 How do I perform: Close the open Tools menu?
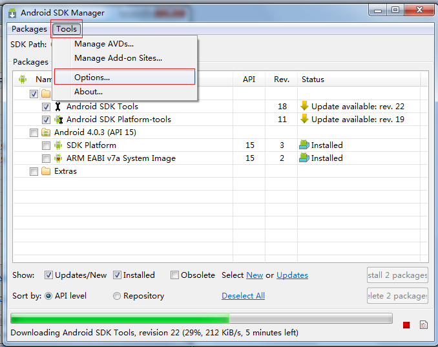click(x=67, y=29)
